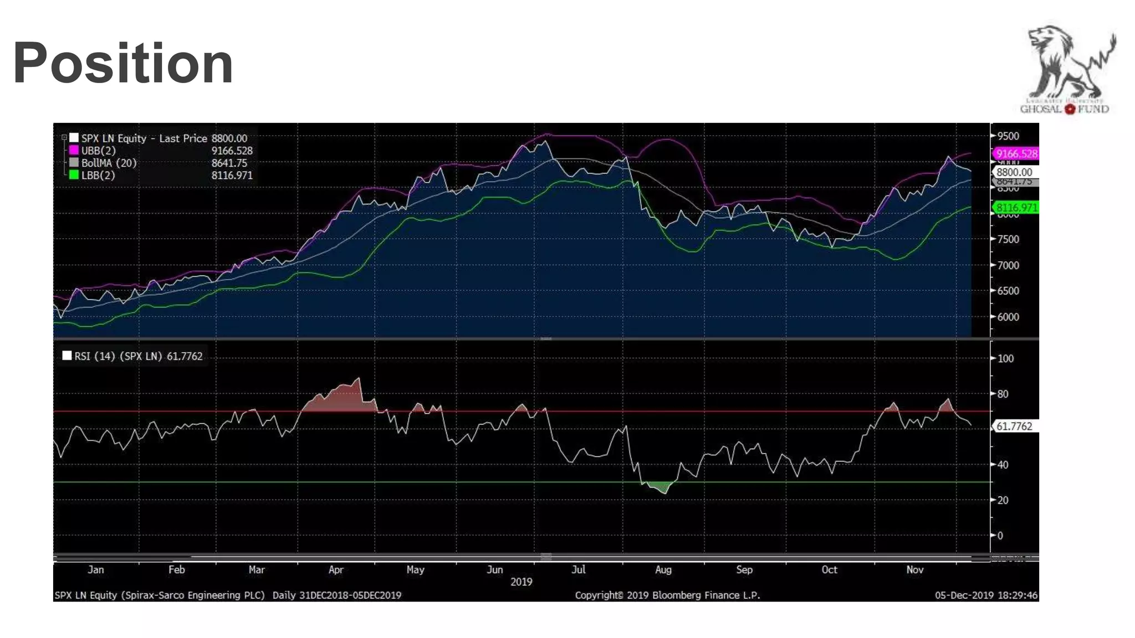The image size is (1135, 638).
Task: Click the gray BollMA (20) swatch
Action: 74,162
